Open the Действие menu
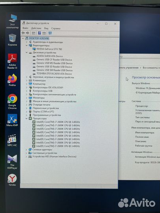The height and width of the screenshot is (213, 160). click(x=36, y=28)
